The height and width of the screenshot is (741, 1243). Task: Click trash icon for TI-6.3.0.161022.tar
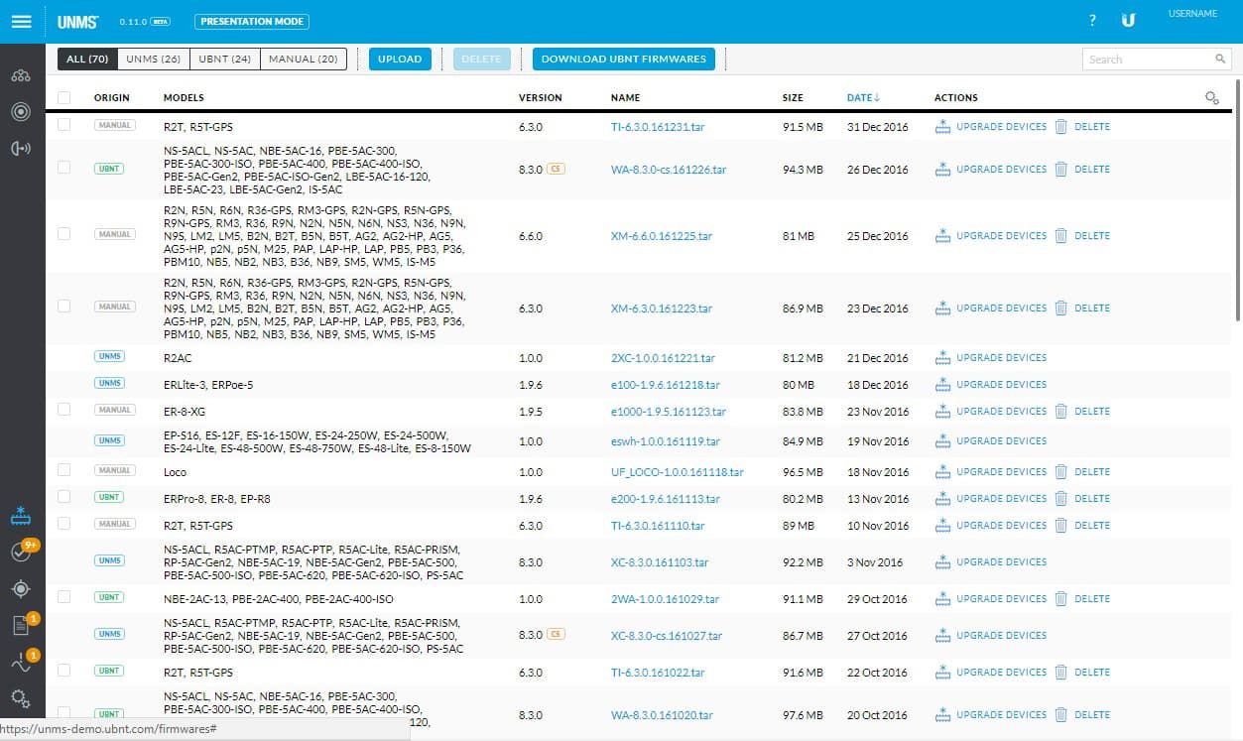(1060, 673)
